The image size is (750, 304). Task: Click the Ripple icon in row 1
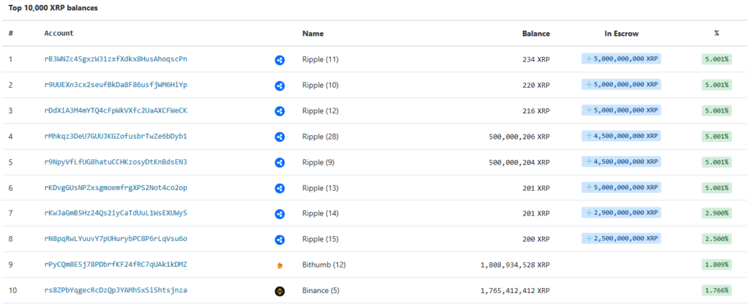point(279,60)
